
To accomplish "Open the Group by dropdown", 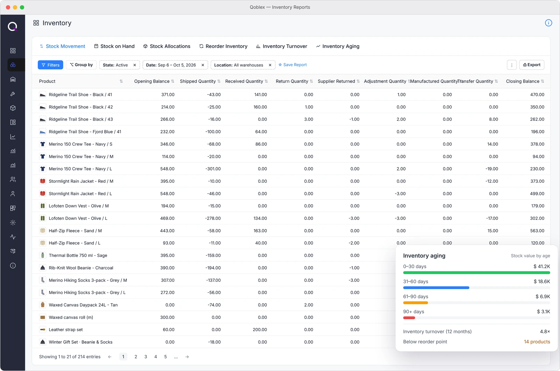I will [81, 65].
